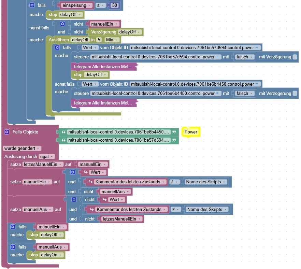Open the "egal" dropdown after Auslösung durch
Viewport: 301px width, 269px height.
47,157
